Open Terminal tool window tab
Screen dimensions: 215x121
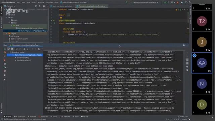pos(32,116)
